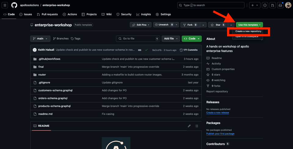Viewport: 293px width, 149px height.
Task: Open the Activity link in About
Action: 214,64
